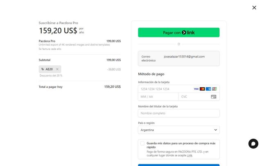Screen dimensions: 262x166
Task: Click the Suscribirse a Pacdora Pro heading
Action: pos(58,23)
